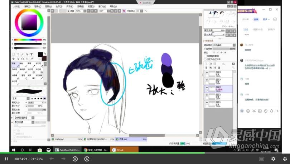290x164 pixels.
Task: Click the scissors screenshot icon in chat
Action: [x=254, y=111]
